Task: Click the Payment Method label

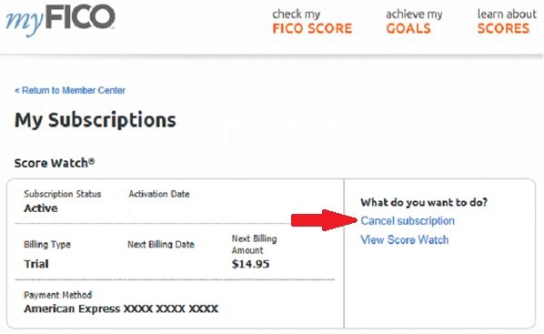Action: coord(58,295)
